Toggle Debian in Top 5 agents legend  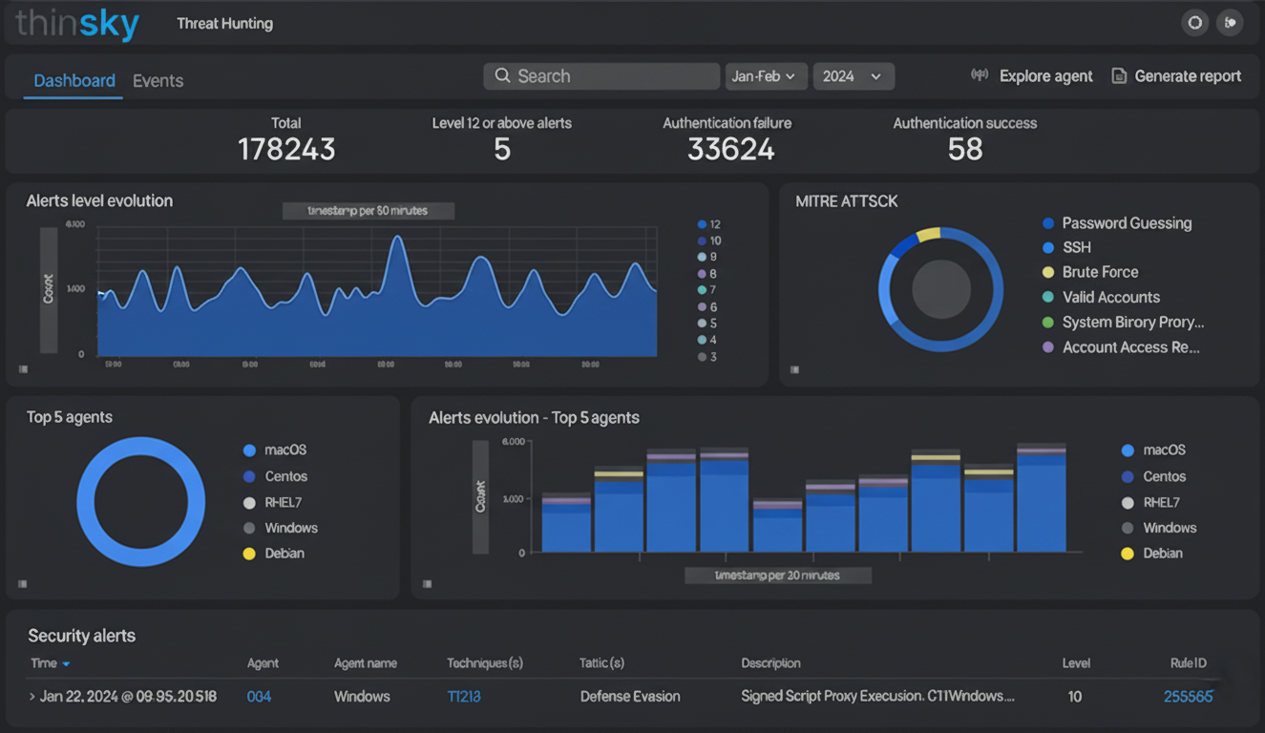(x=284, y=554)
